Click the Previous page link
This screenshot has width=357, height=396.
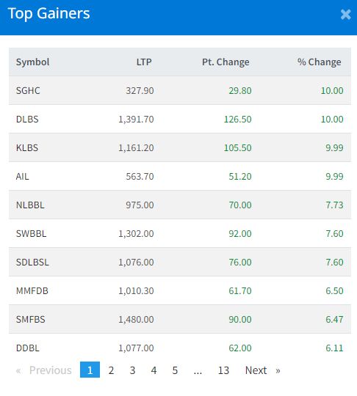(43, 370)
